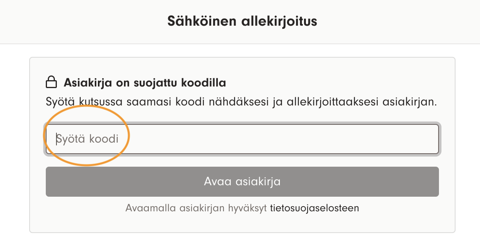Click the bold code-protected document heading
The image size is (480, 252).
coord(144,83)
